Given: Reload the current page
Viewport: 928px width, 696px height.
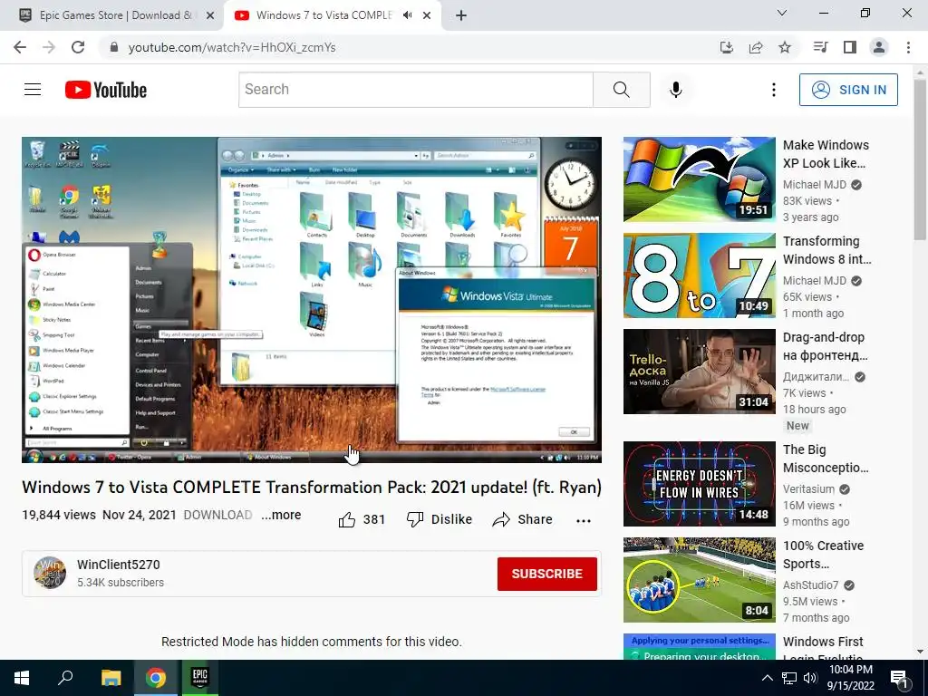Looking at the screenshot, I should [78, 47].
